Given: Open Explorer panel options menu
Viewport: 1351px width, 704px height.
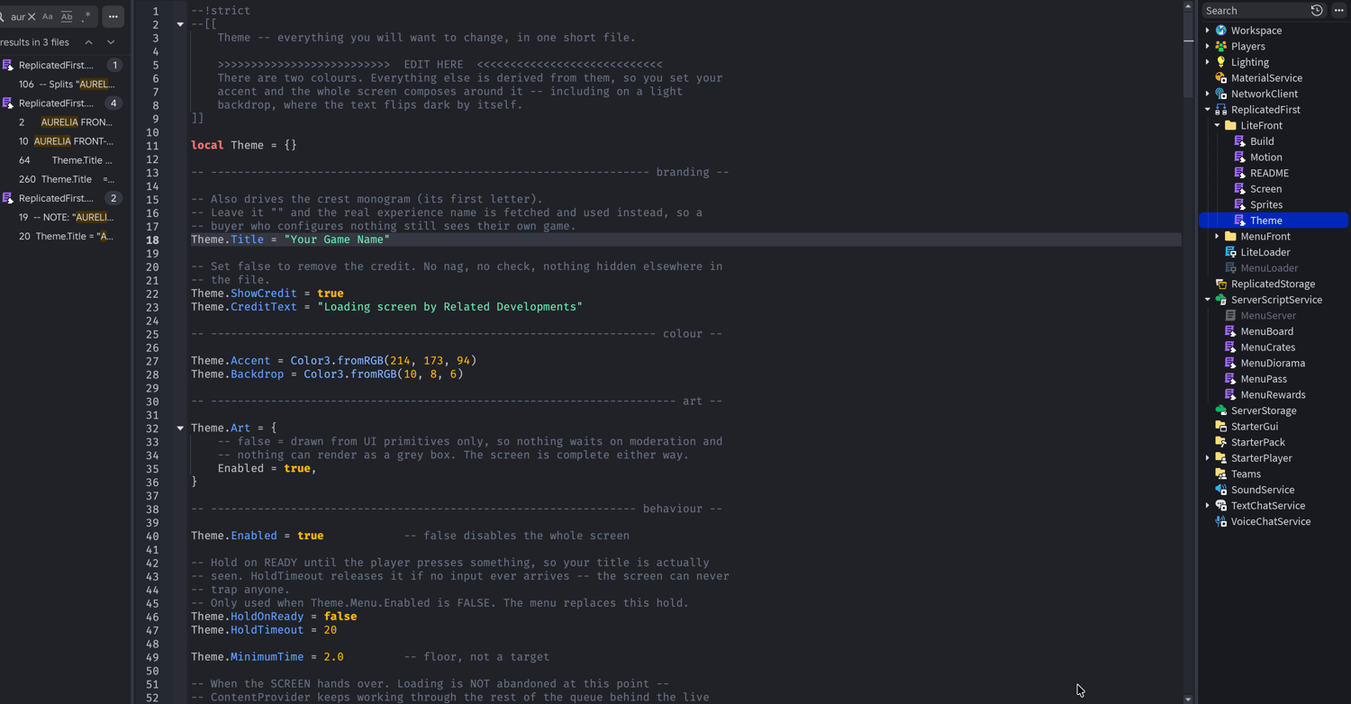Looking at the screenshot, I should click(x=1338, y=11).
